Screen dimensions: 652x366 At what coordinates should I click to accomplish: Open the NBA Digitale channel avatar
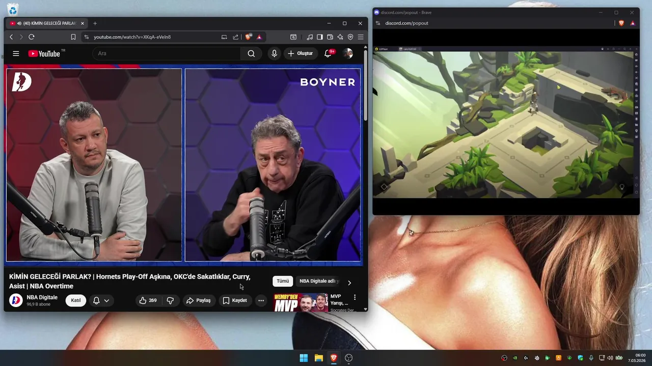click(16, 300)
